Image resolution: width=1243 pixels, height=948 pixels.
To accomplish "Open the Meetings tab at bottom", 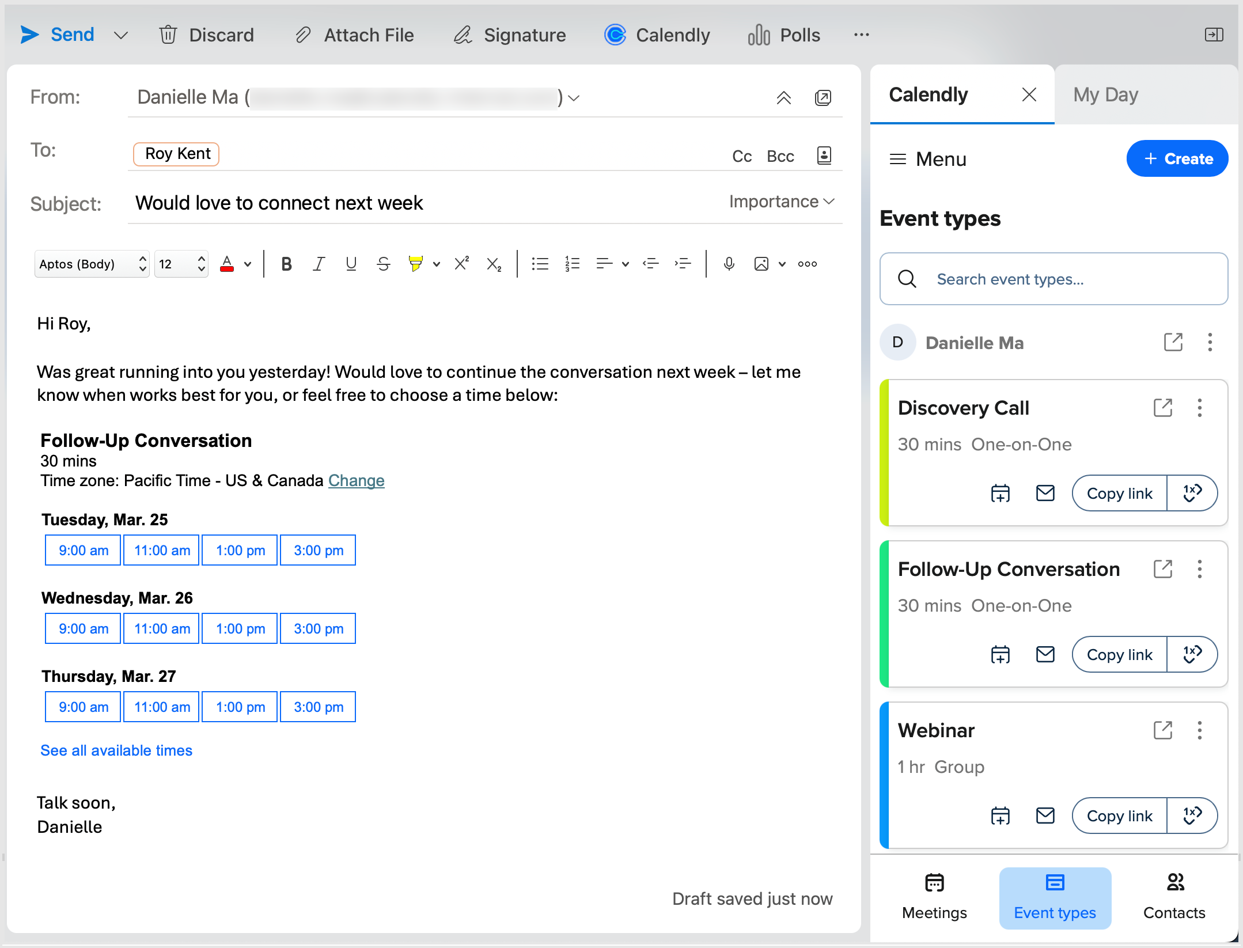I will coord(934,897).
